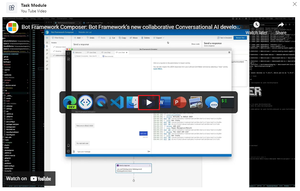Screen dimensions: 300x191
Task: Click the Share arrow icon
Action: [280, 25]
